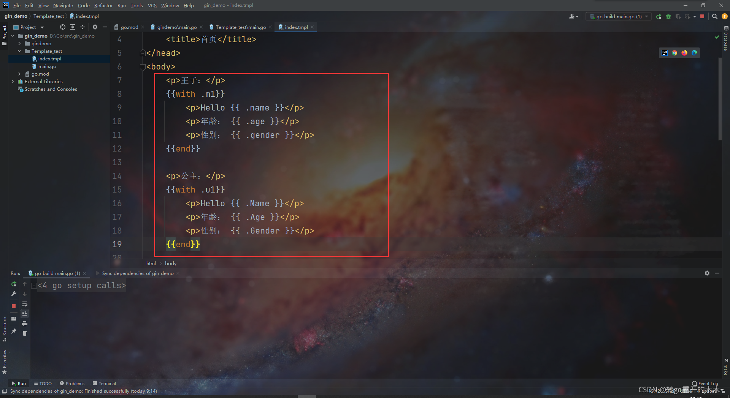Rerun the go build configuration from top toolbar
The image size is (730, 398).
tap(659, 16)
